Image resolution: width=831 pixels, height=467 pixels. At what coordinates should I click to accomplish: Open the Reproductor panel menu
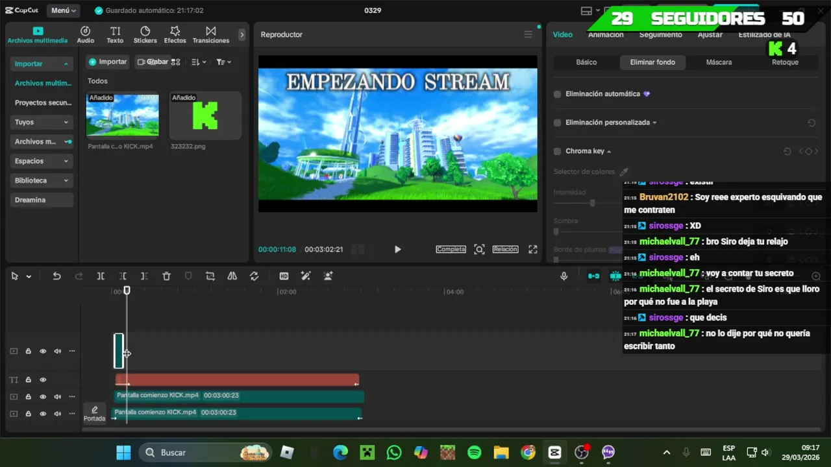(528, 34)
